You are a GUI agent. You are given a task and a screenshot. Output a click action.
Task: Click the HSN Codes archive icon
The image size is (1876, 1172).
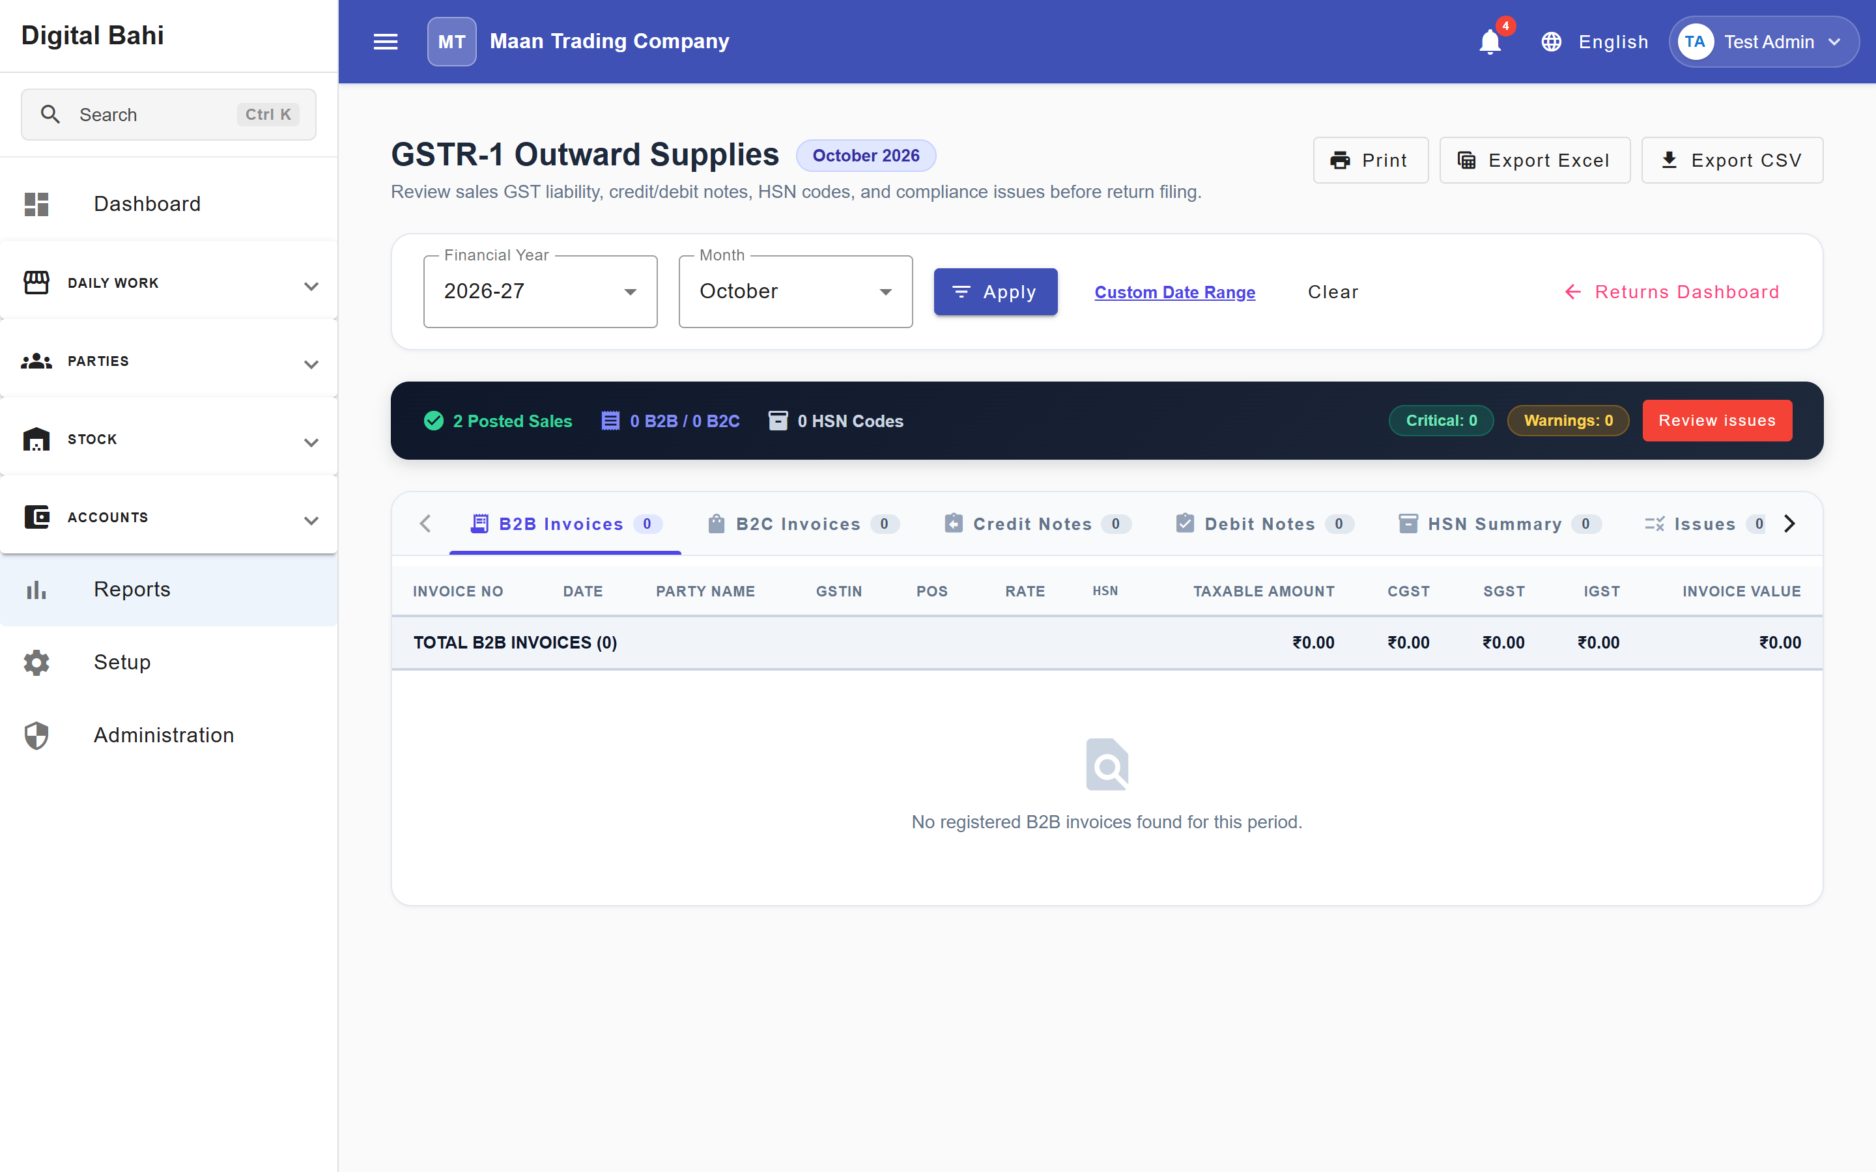778,421
